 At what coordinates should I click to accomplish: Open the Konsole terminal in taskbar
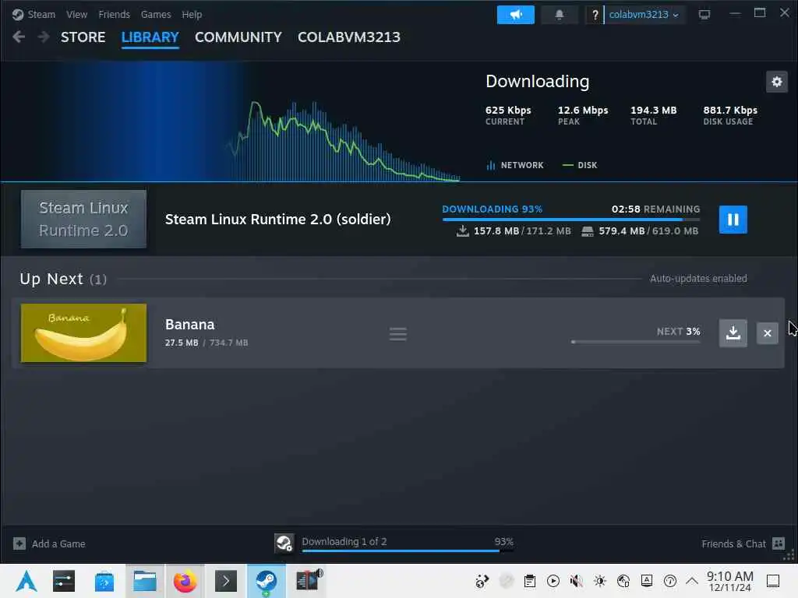click(226, 581)
